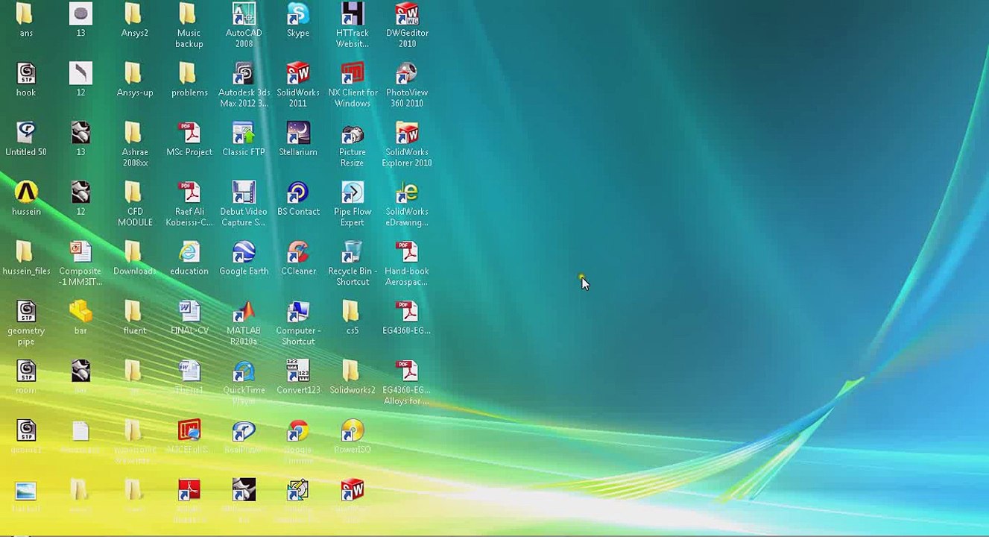The height and width of the screenshot is (537, 989).
Task: Open the AutoCAD 2008 desktop shortcut
Action: tap(244, 15)
